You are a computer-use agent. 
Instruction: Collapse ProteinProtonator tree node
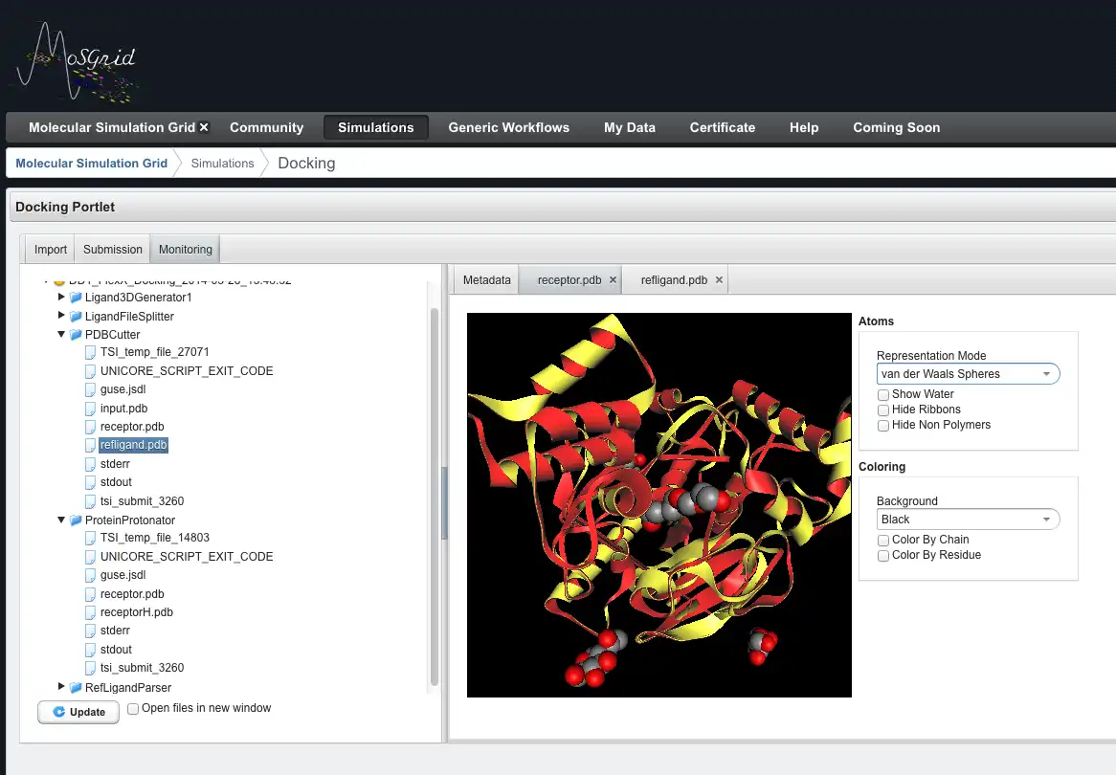61,520
